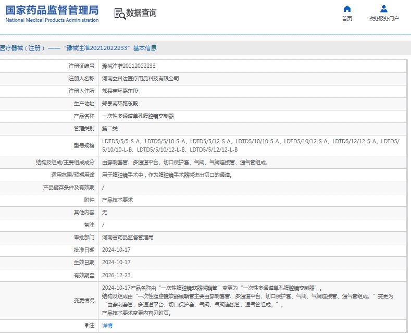Click the 政务服务门户 label

tap(384, 19)
